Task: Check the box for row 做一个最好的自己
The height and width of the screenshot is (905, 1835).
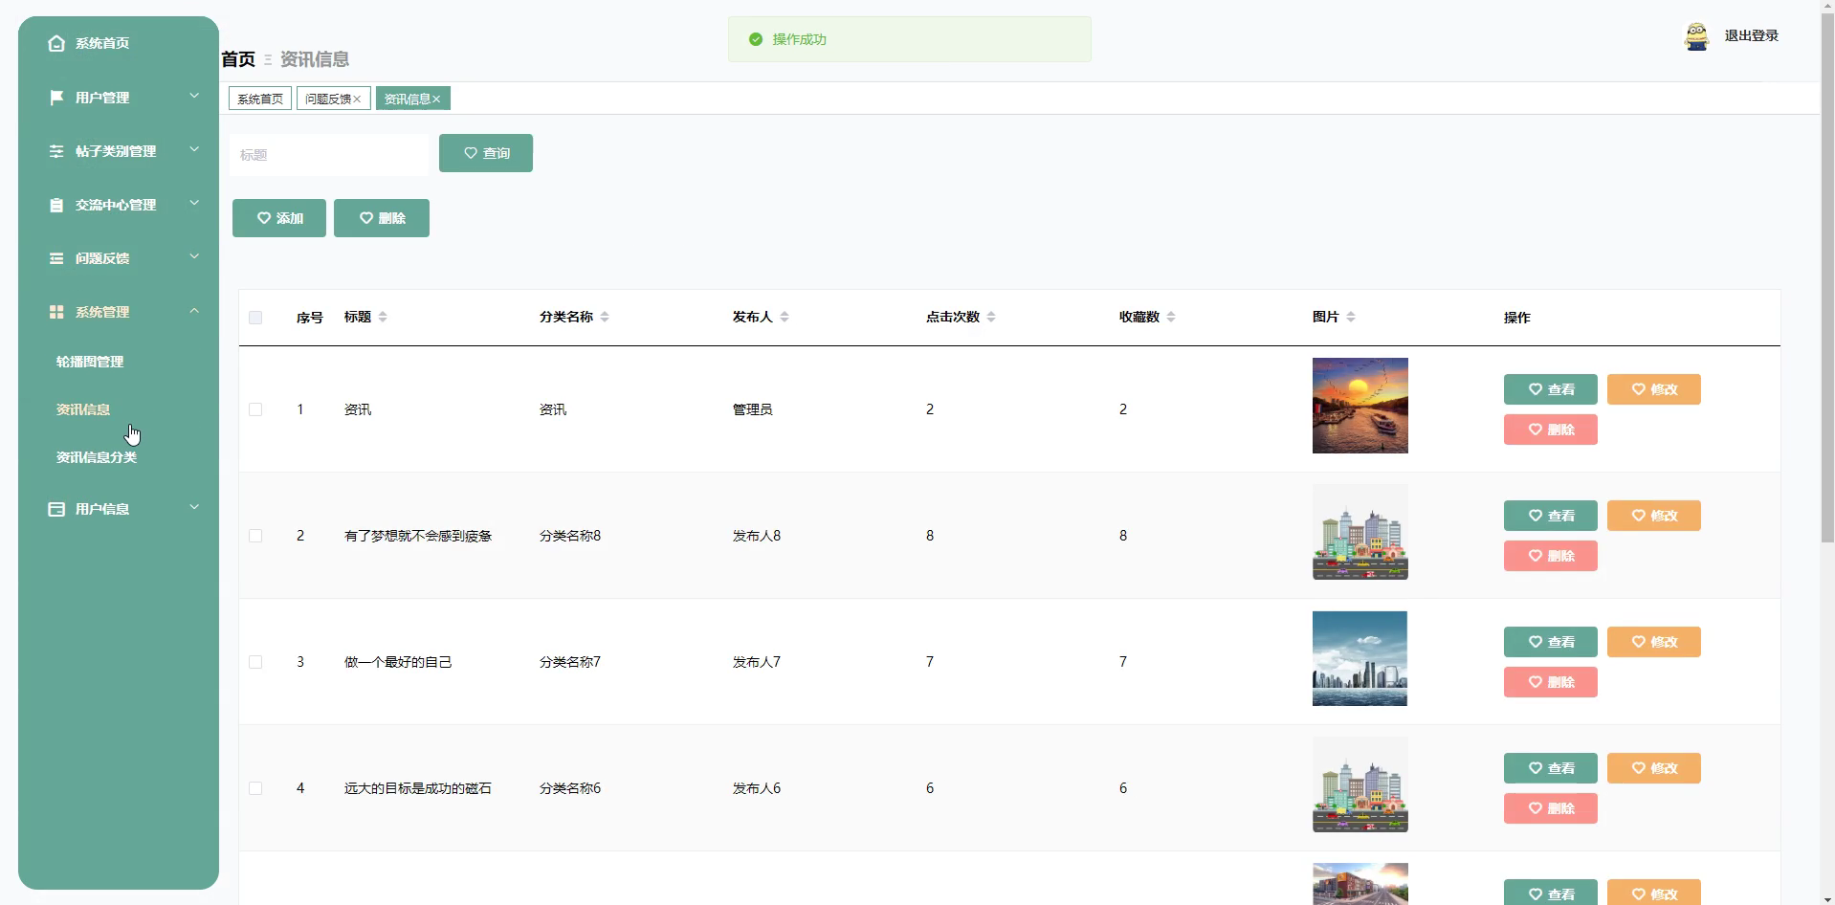Action: point(255,662)
